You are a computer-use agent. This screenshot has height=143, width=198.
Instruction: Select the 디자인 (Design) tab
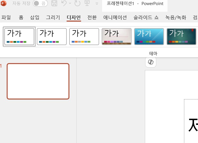coord(74,17)
